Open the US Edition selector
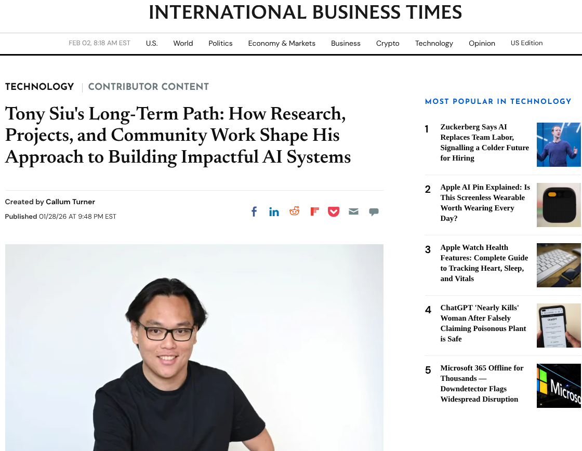Image resolution: width=582 pixels, height=451 pixels. coord(526,43)
